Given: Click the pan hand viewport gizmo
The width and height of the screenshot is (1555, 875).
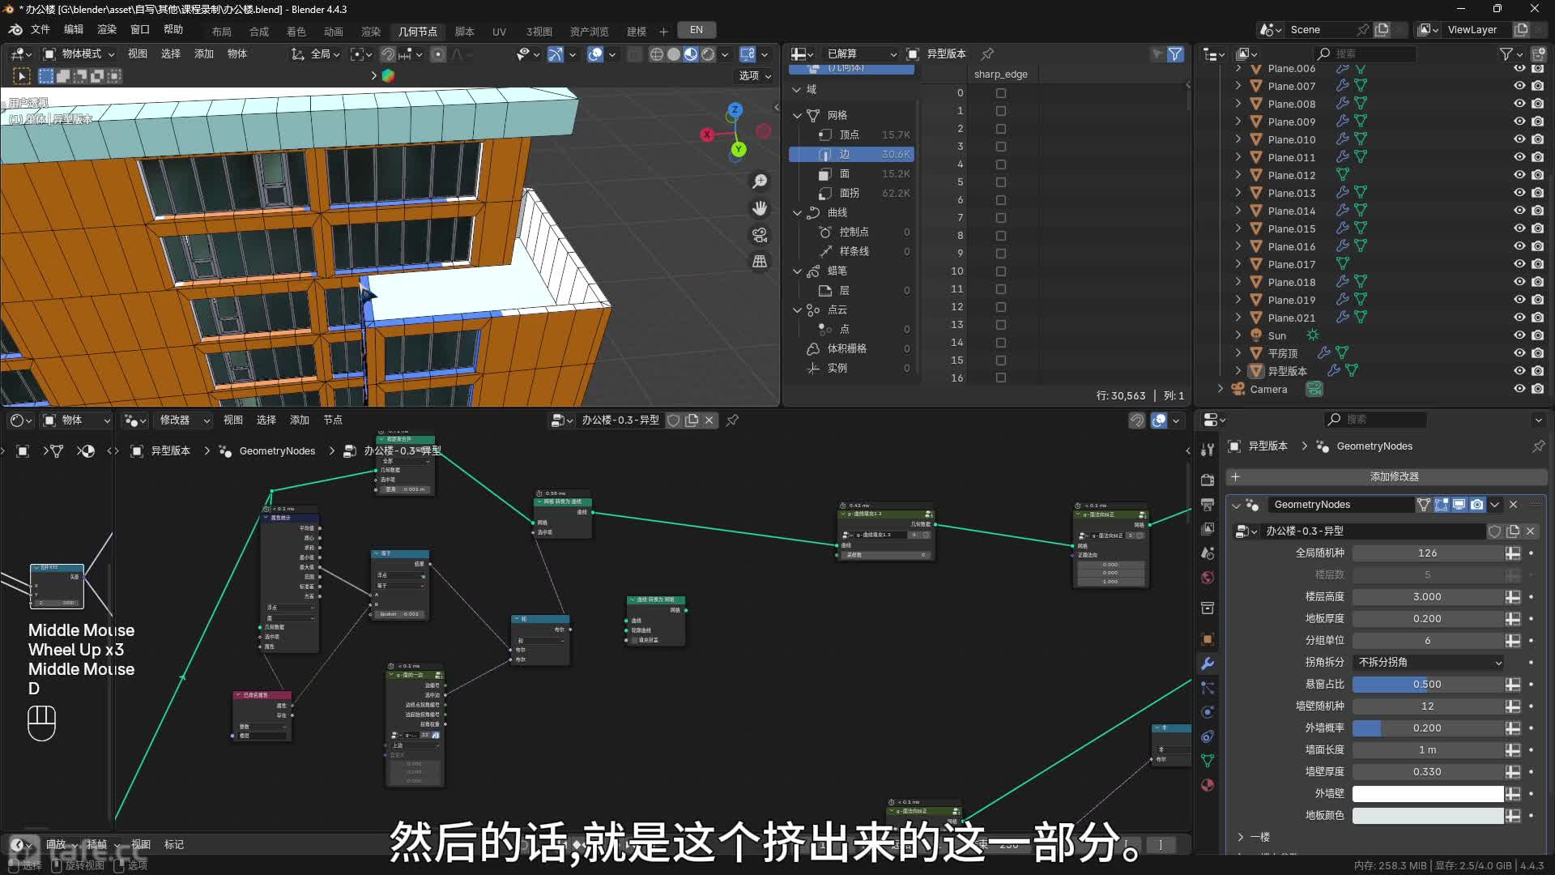Looking at the screenshot, I should (760, 208).
